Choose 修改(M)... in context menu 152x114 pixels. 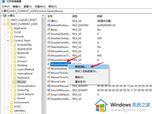coord(88,67)
